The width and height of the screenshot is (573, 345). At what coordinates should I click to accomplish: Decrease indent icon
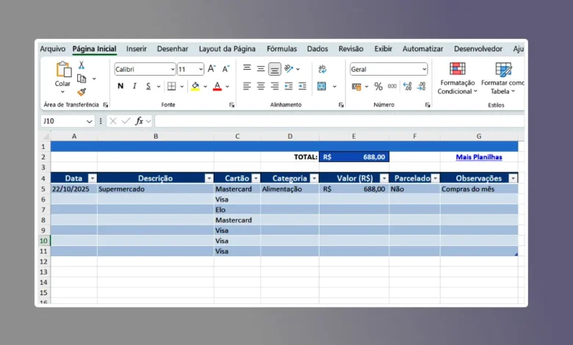point(288,86)
